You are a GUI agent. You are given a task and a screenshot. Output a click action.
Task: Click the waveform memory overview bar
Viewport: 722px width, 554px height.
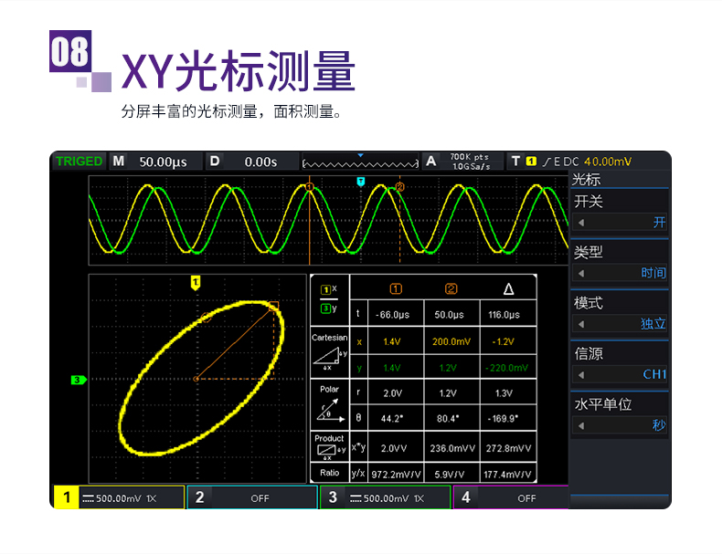(360, 162)
